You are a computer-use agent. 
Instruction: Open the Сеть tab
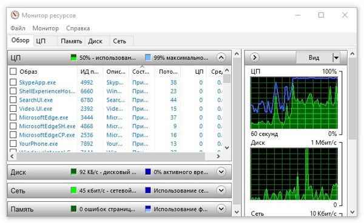point(120,41)
